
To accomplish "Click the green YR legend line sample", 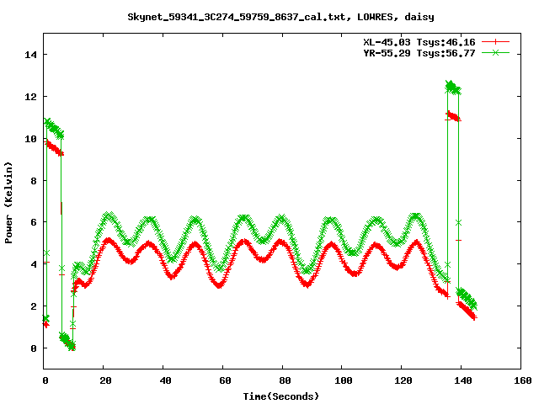I will 495,52.
